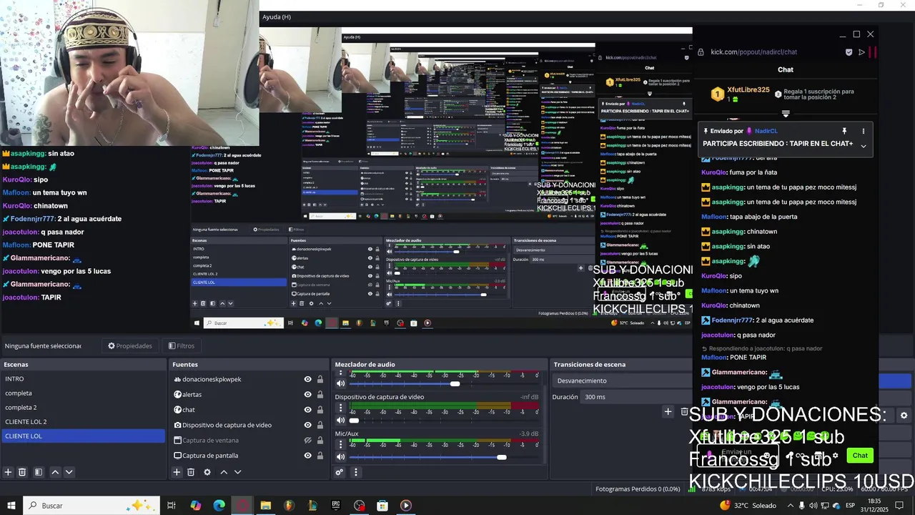Open Dispositivo de captura de video channel options
This screenshot has width=915, height=515.
340,408
